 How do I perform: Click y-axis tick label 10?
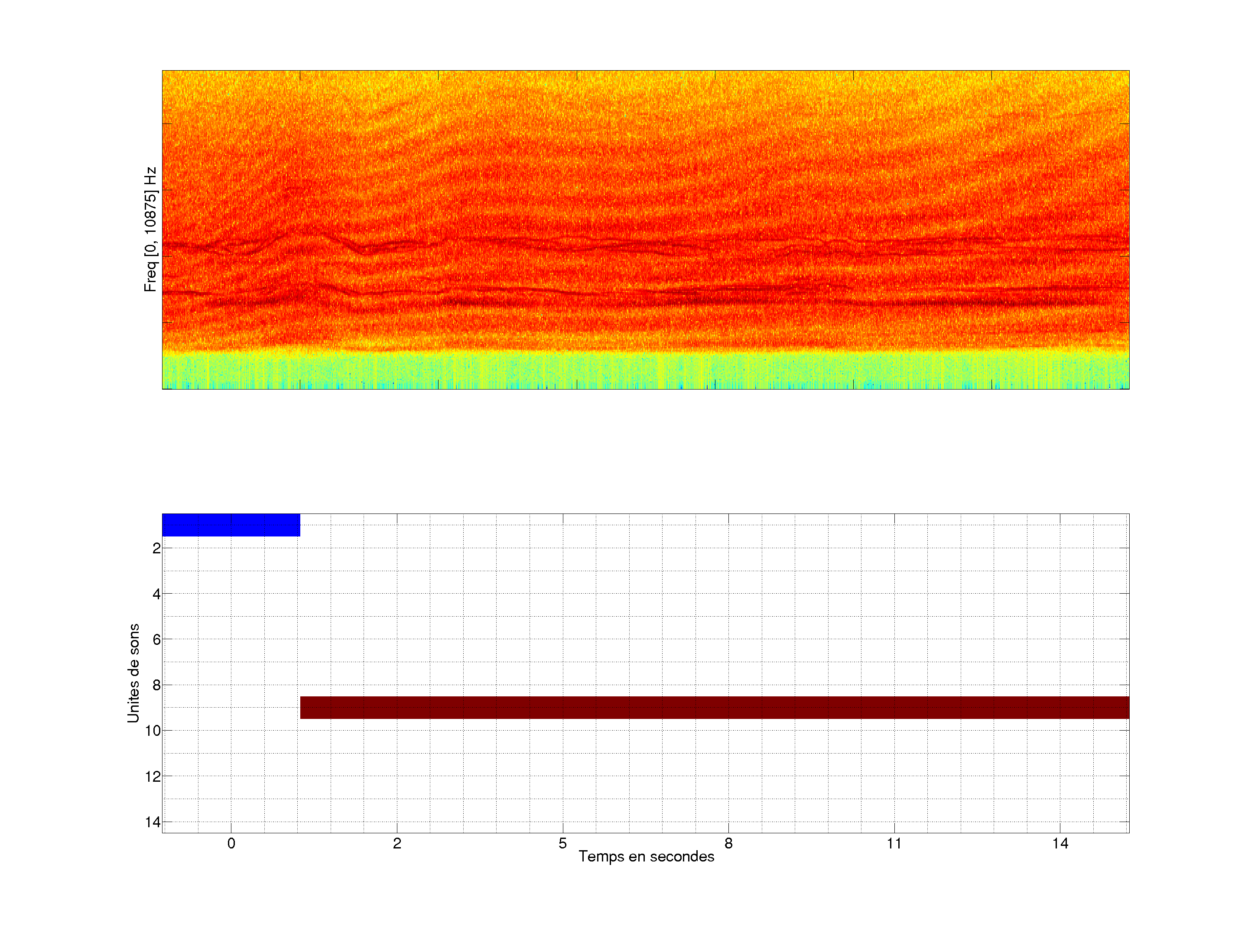(153, 731)
